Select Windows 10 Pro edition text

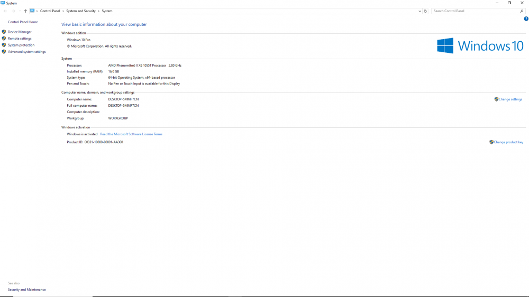coord(79,40)
